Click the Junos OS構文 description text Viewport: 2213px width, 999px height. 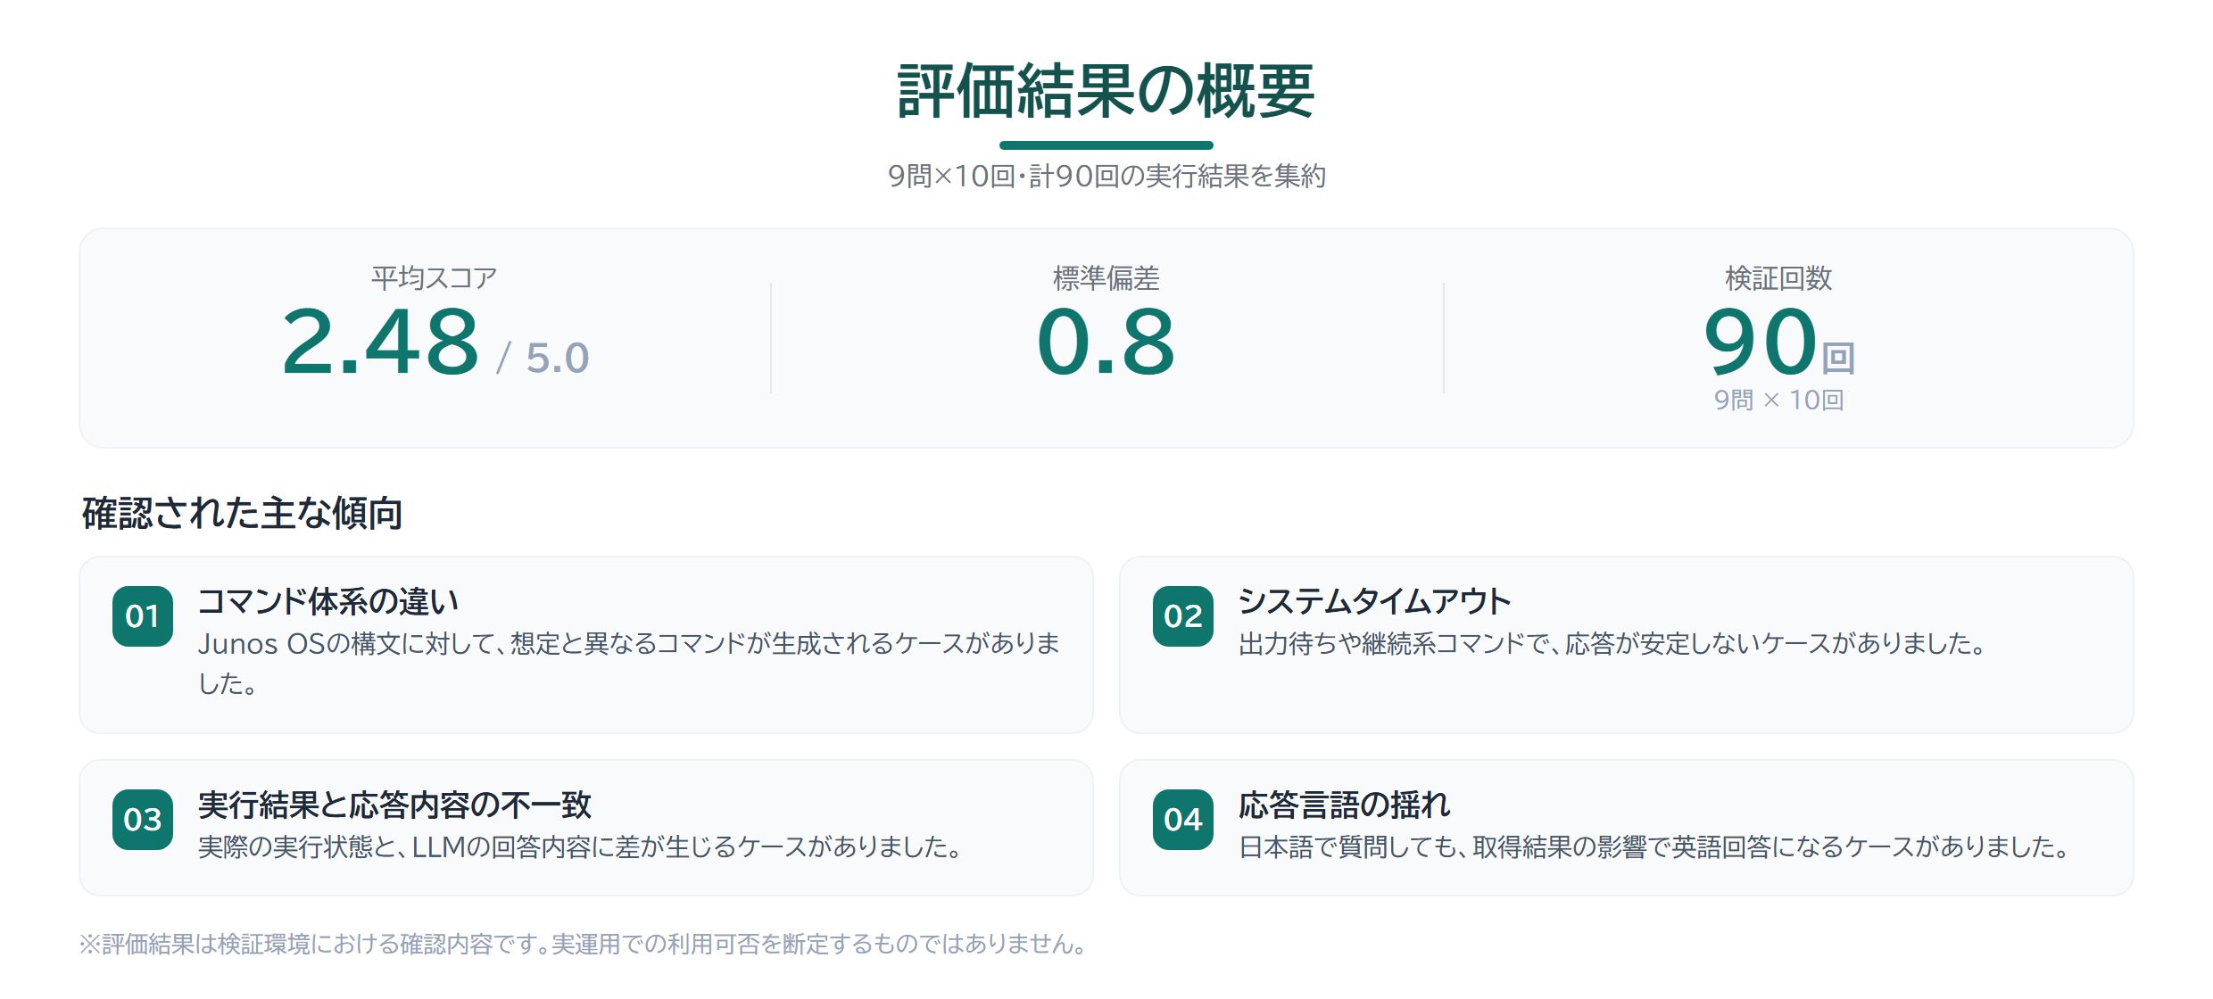click(629, 663)
